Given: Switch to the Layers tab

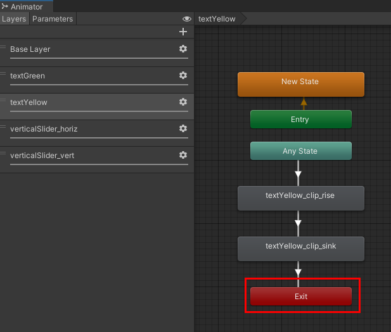Looking at the screenshot, I should [x=14, y=19].
